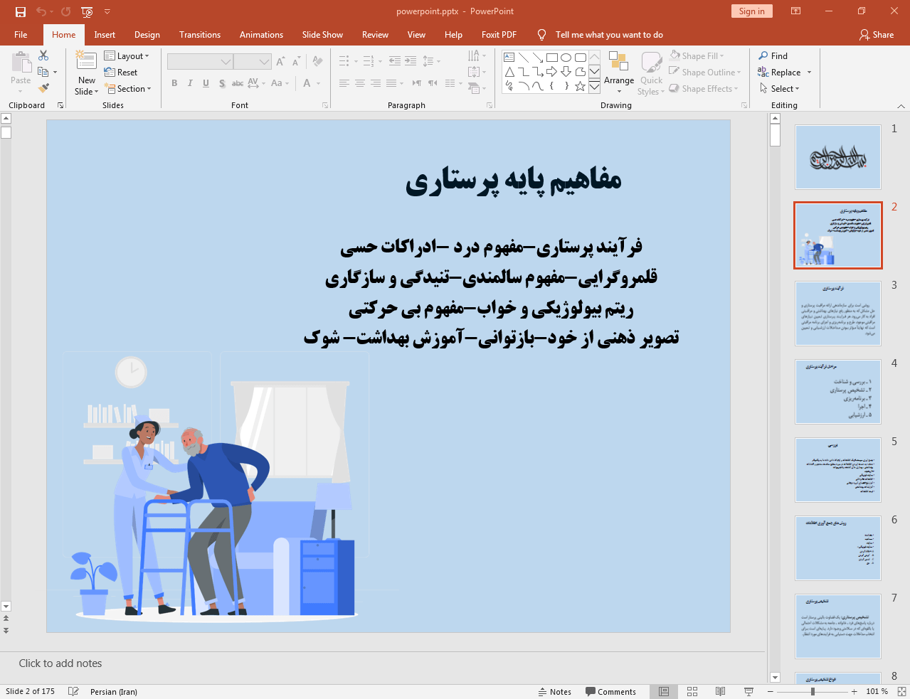The width and height of the screenshot is (910, 699).
Task: Click Start From Beginning quick access icon
Action: (x=87, y=11)
